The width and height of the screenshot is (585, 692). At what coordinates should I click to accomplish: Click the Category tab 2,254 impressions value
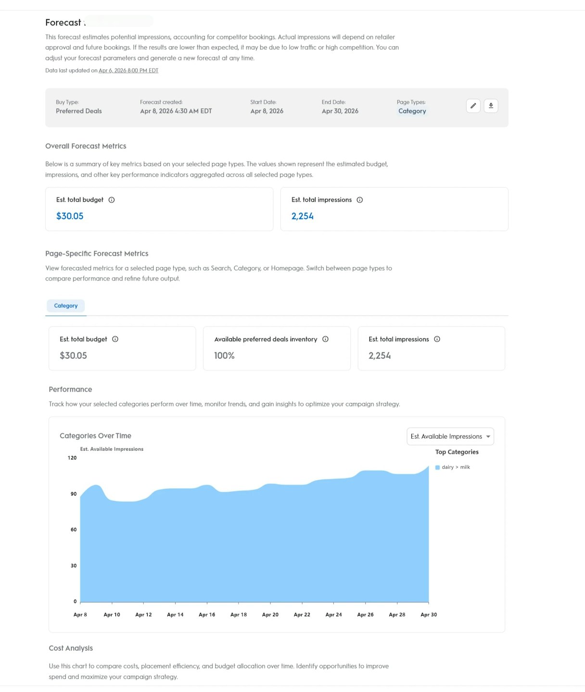pos(380,356)
